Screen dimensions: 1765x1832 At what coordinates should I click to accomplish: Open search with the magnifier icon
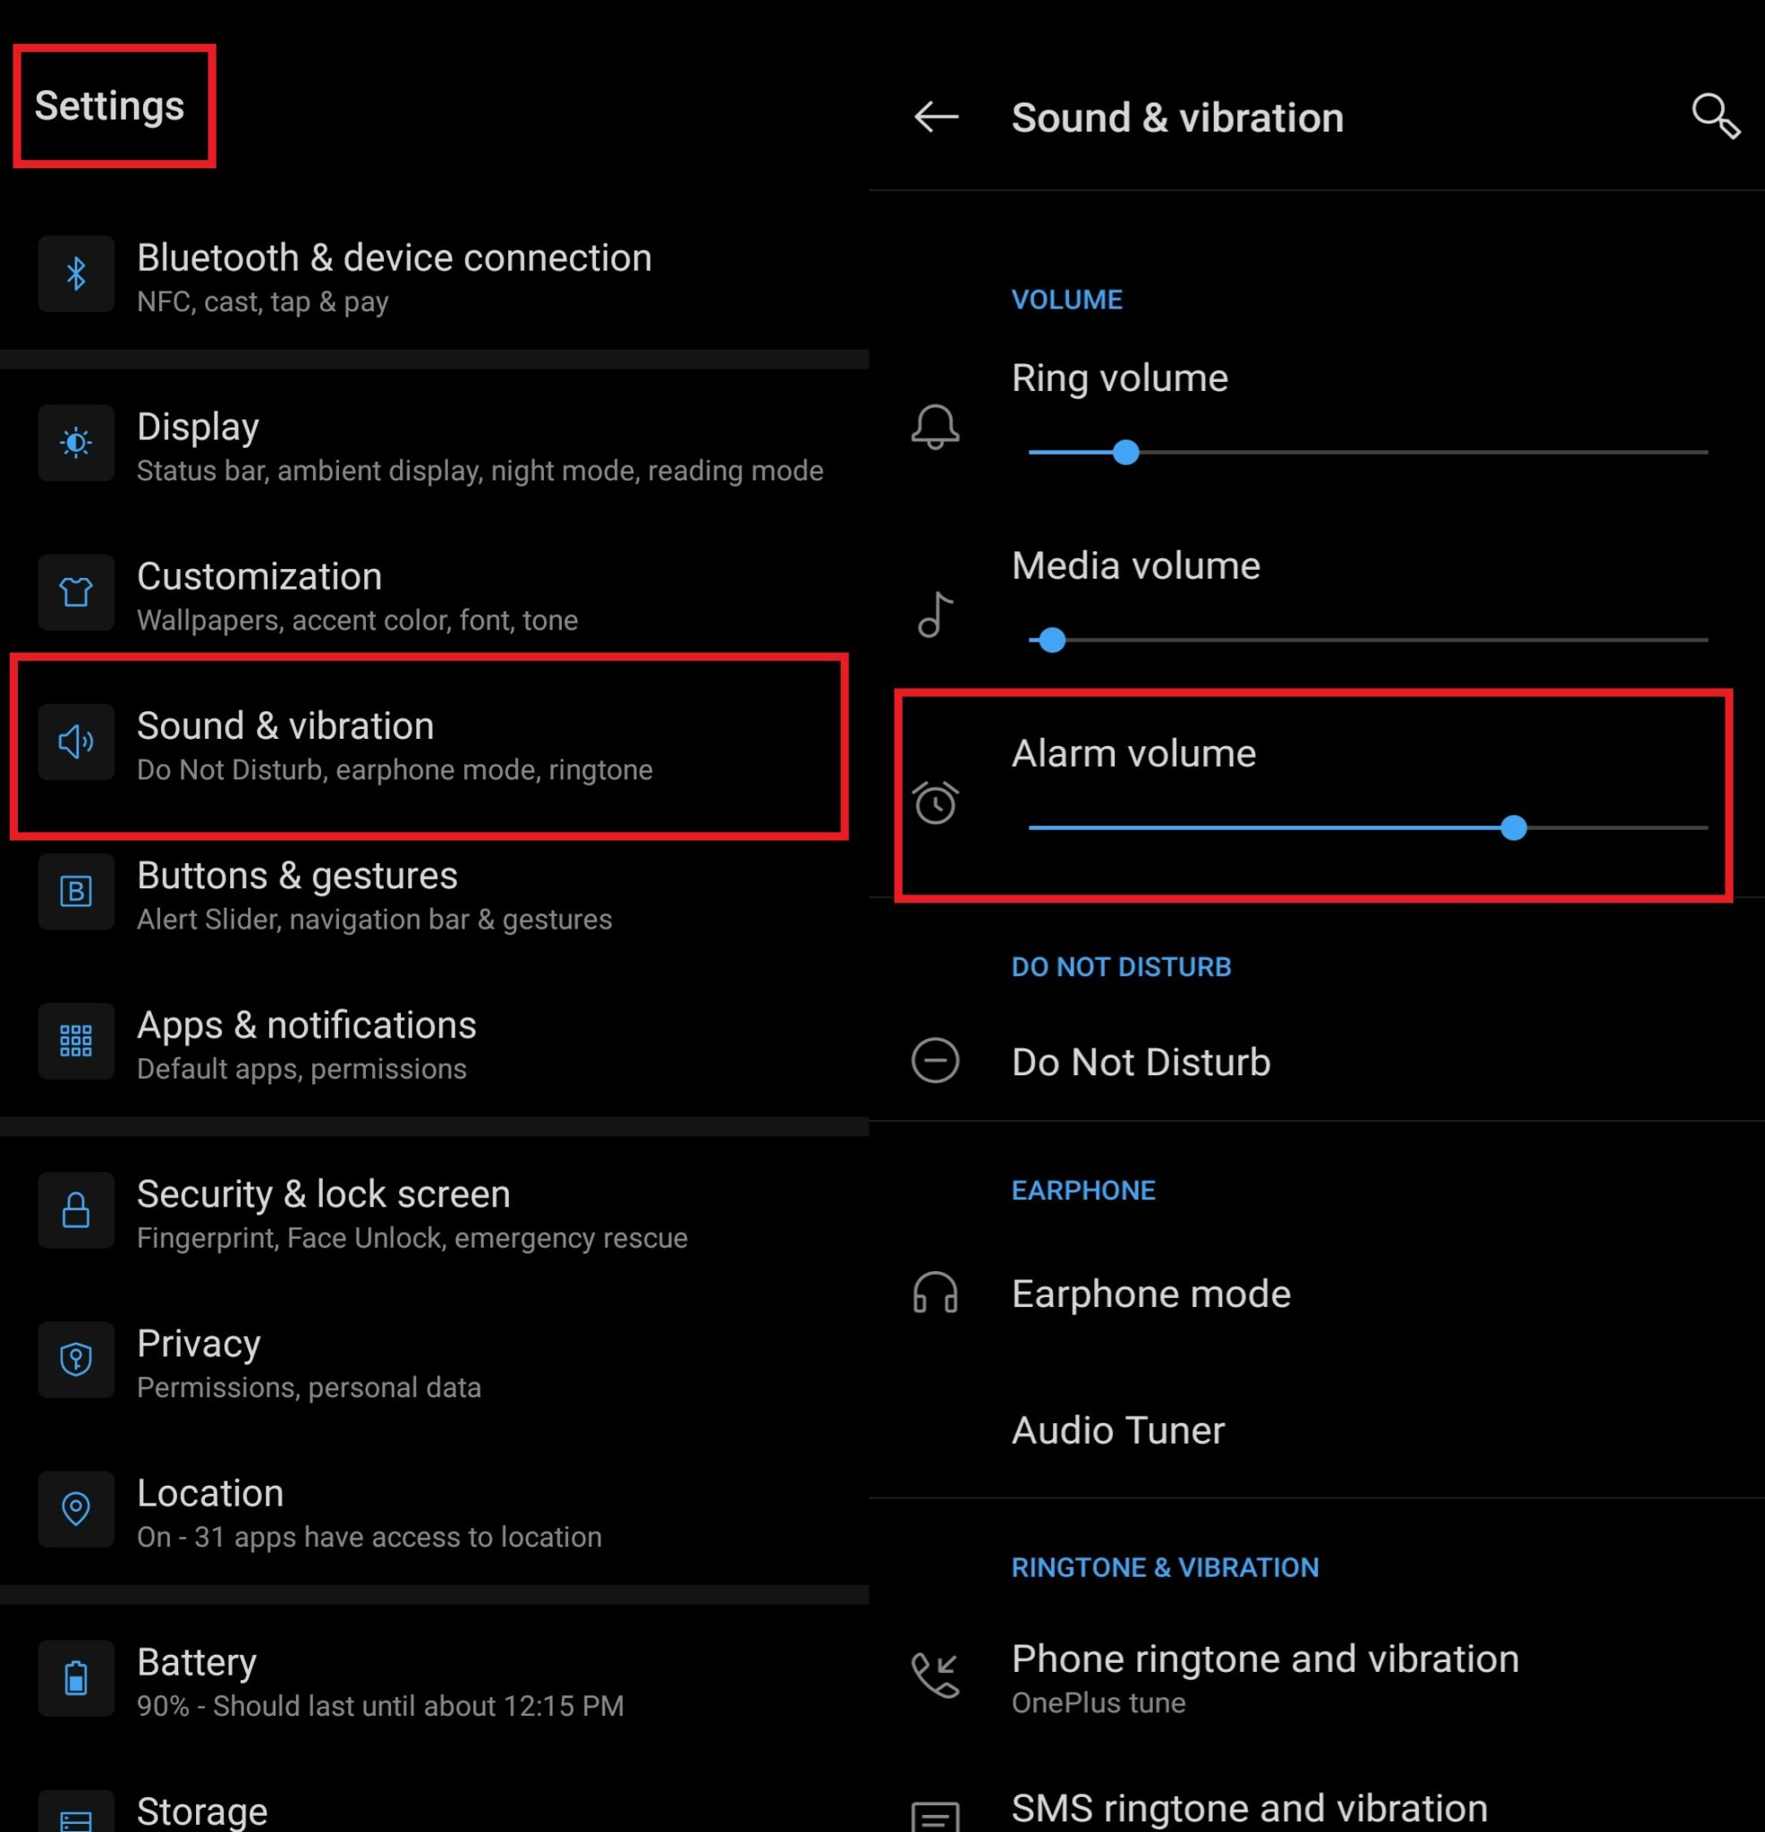point(1716,117)
